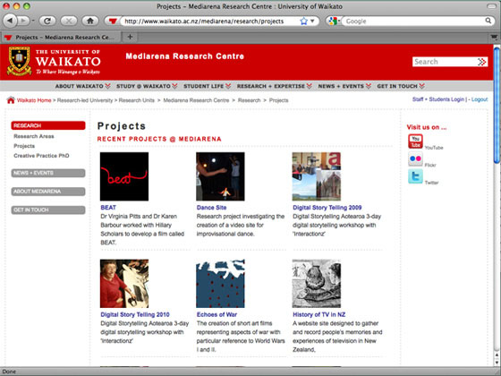Expand the Research + Expertise dropdown menu

click(x=274, y=86)
